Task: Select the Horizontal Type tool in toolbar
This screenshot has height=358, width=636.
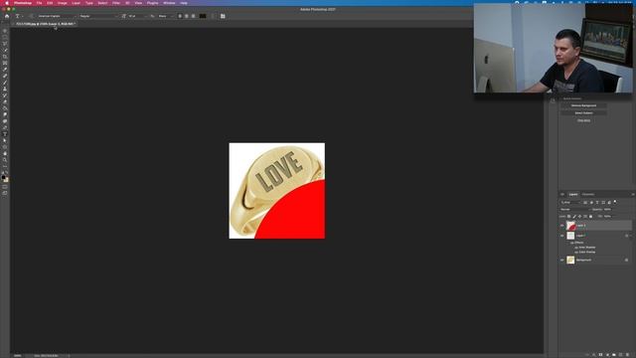Action: (5, 134)
